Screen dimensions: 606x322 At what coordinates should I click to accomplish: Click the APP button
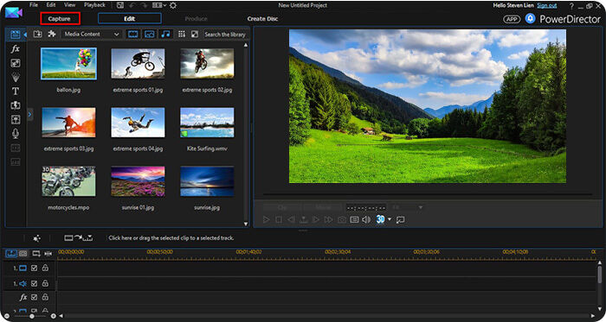[512, 19]
